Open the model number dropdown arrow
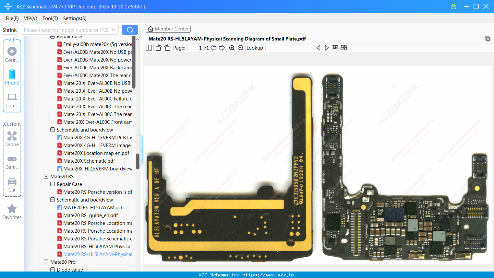The width and height of the screenshot is (494, 278). click(x=113, y=30)
